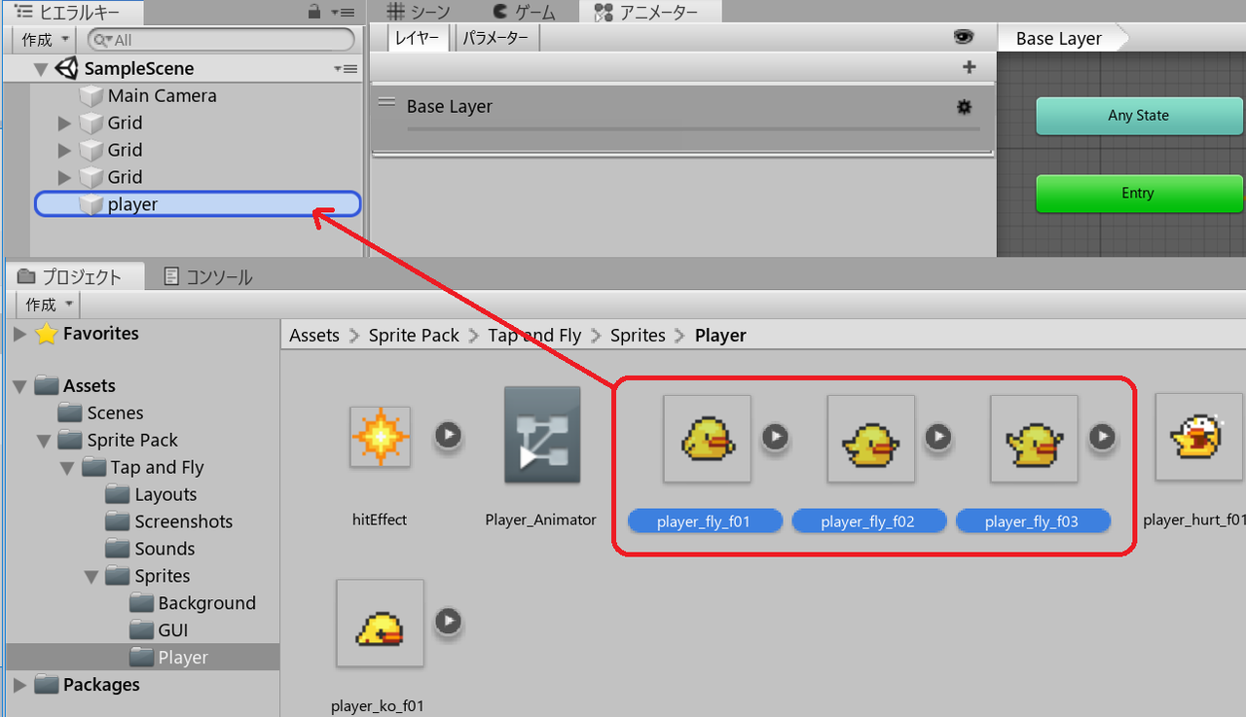Screen dimensions: 1246x717
Task: Collapse the Tap and Fly folder
Action: point(68,468)
